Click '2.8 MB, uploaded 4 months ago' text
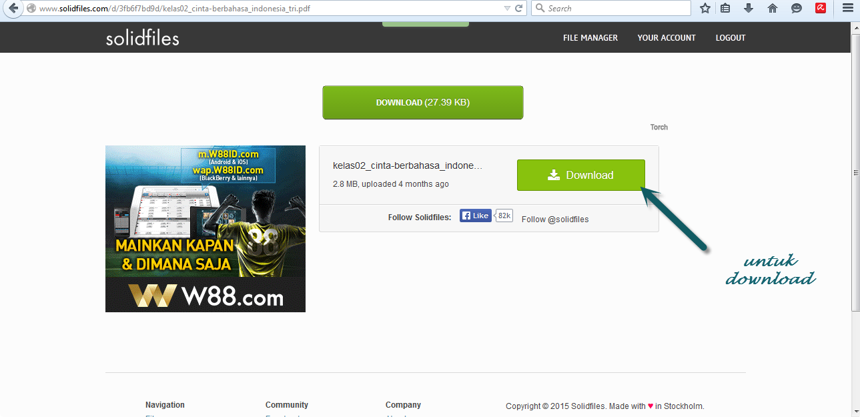 point(391,184)
